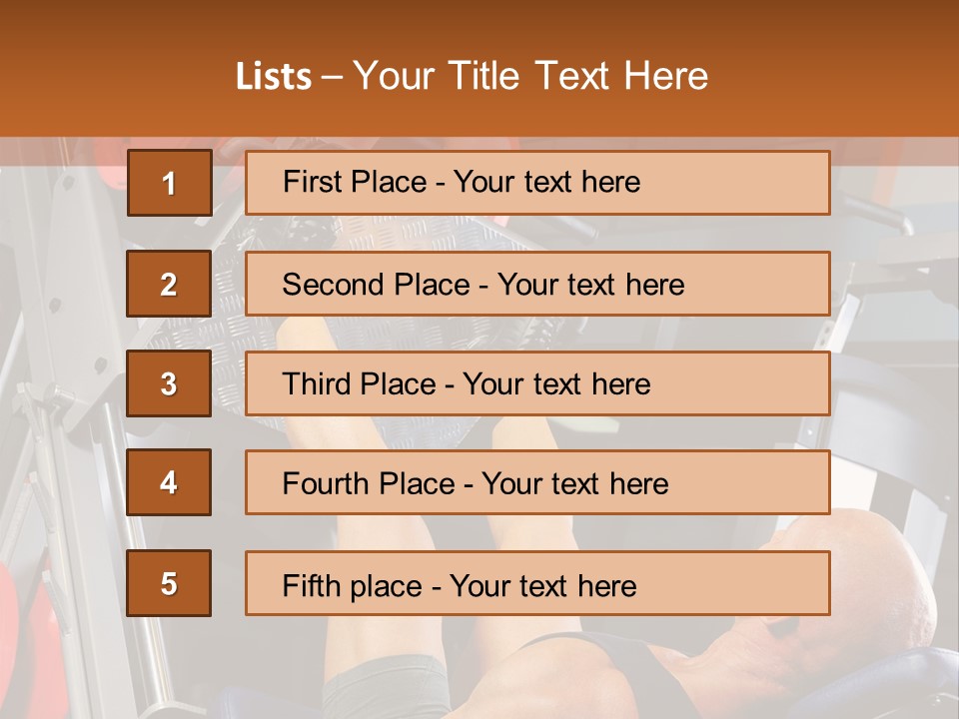Select 'Your Title Text Here' title text
The image size is (959, 719).
[x=530, y=77]
